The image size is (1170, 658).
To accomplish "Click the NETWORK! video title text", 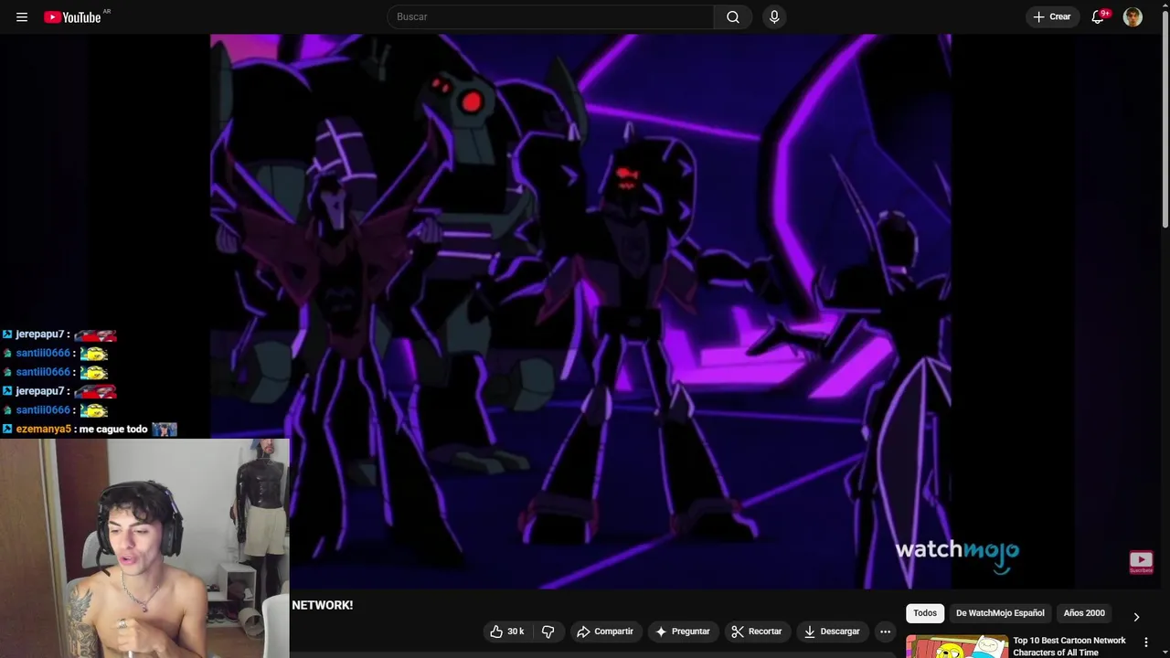I will point(322,605).
